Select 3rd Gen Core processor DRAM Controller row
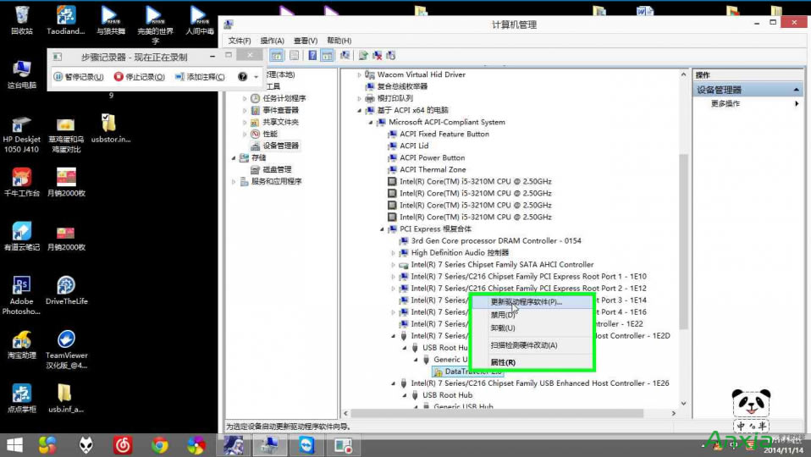811x457 pixels. [x=490, y=241]
